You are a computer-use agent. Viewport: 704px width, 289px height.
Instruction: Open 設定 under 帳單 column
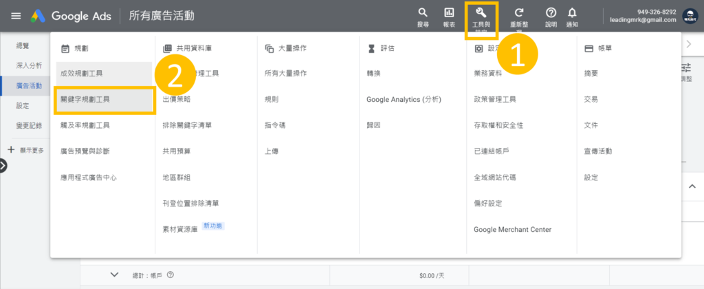coord(591,178)
